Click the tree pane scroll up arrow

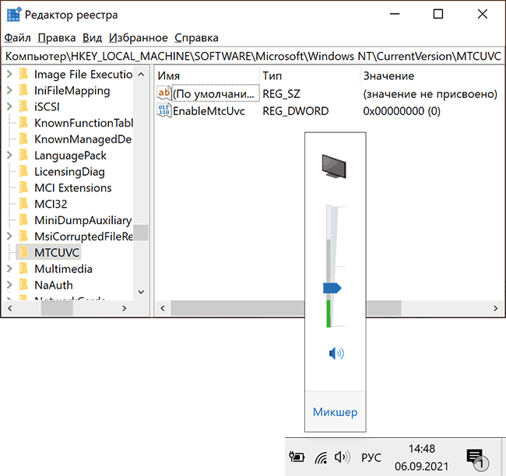pos(141,74)
